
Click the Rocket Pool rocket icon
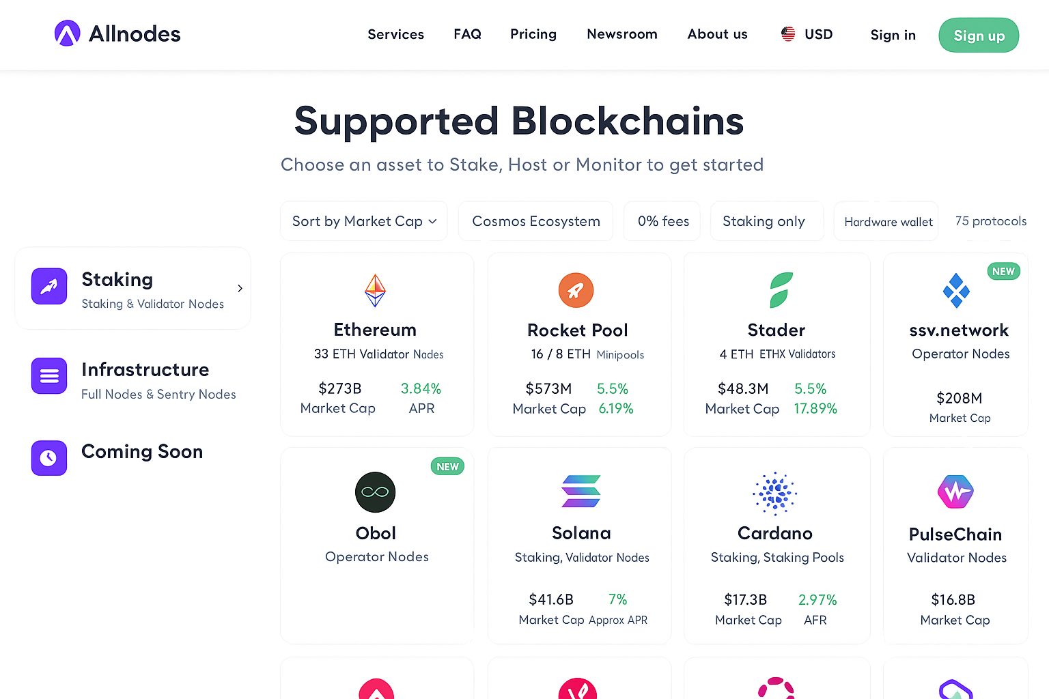click(x=576, y=290)
